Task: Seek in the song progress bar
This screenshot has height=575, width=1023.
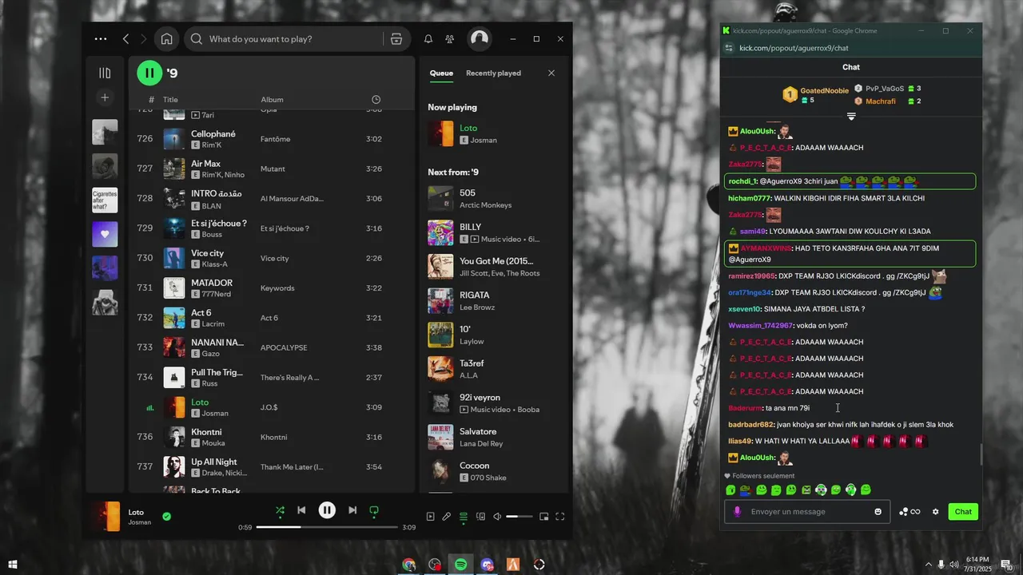Action: (327, 527)
